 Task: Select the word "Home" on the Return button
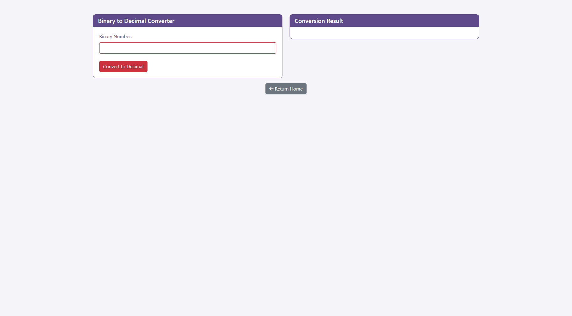[x=296, y=89]
